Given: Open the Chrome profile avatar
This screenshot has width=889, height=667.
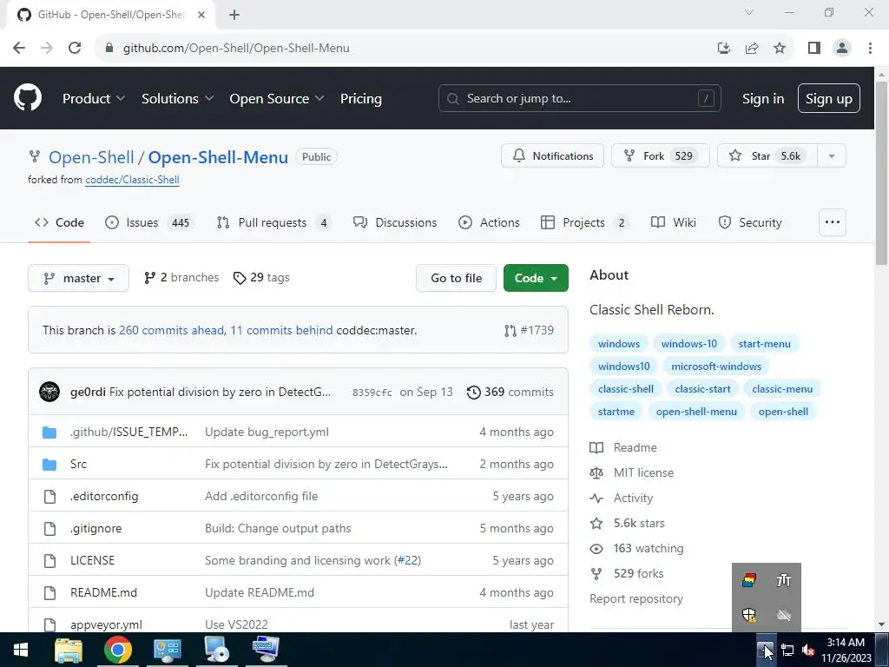Looking at the screenshot, I should tap(842, 48).
